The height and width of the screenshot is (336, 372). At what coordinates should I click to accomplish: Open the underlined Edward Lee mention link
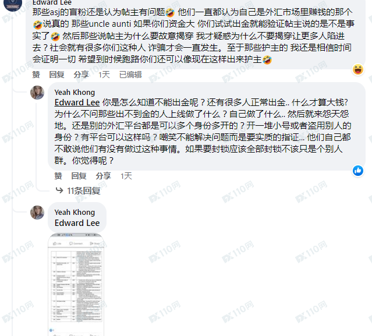pos(77,102)
